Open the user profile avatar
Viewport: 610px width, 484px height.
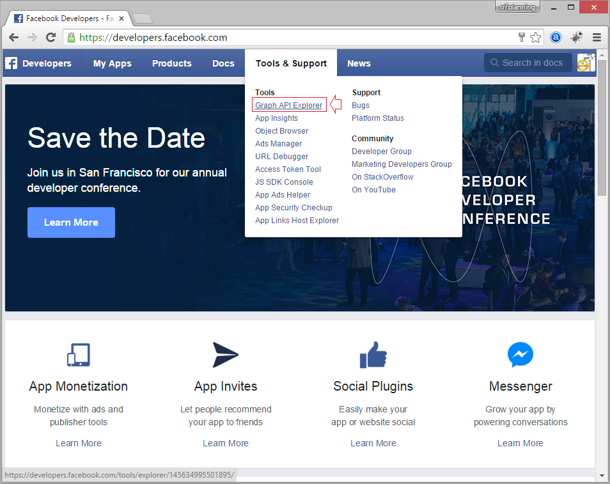click(x=586, y=63)
